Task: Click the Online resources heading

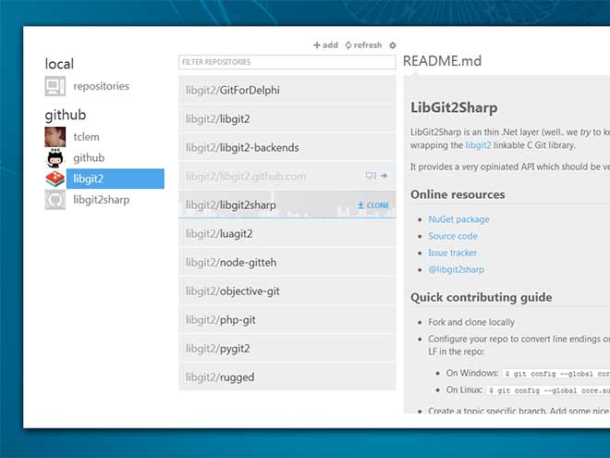Action: (x=457, y=194)
